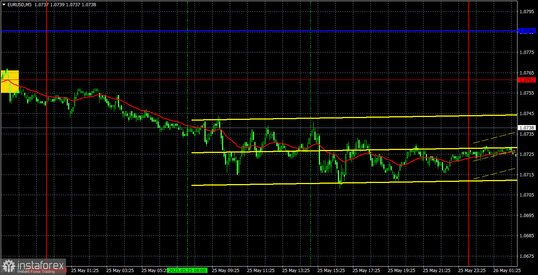The width and height of the screenshot is (538, 275).
Task: Click the 1.0795 price axis label
Action: point(527,12)
